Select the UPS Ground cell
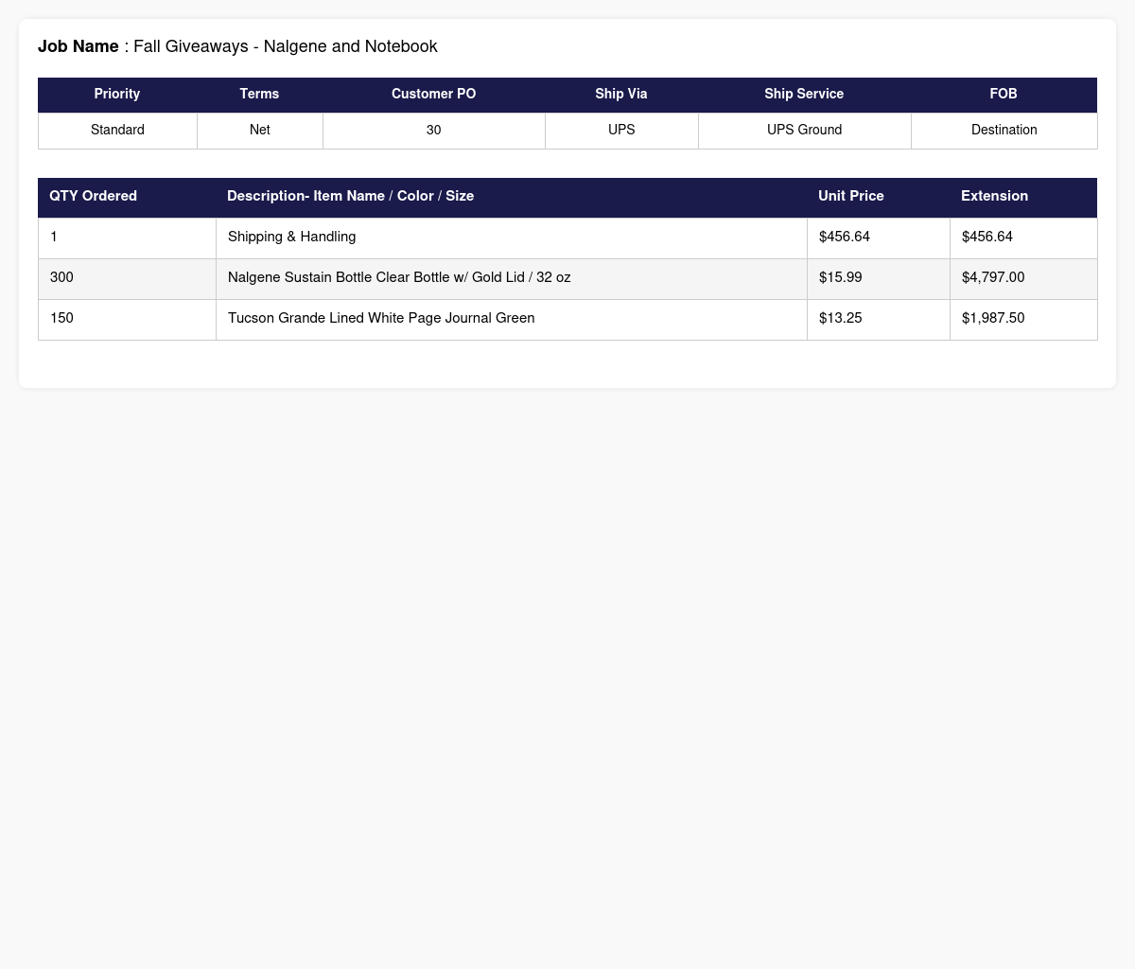Screen dimensions: 1135x969 (x=804, y=131)
